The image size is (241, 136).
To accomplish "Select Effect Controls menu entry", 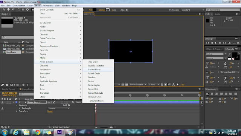I will coord(59,9).
